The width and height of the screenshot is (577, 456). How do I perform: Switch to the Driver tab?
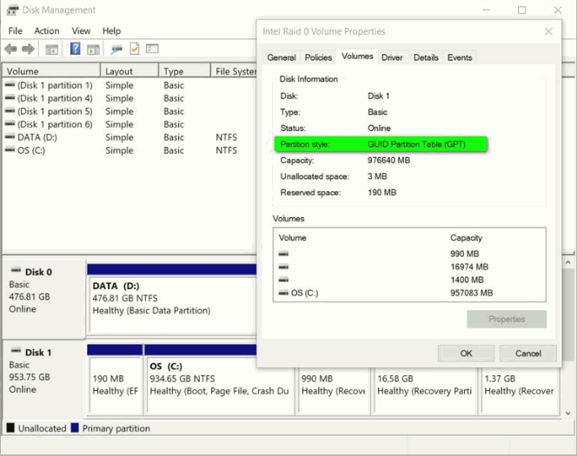(392, 58)
